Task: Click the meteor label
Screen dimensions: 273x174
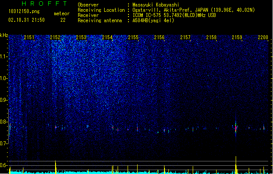Action: click(62, 13)
